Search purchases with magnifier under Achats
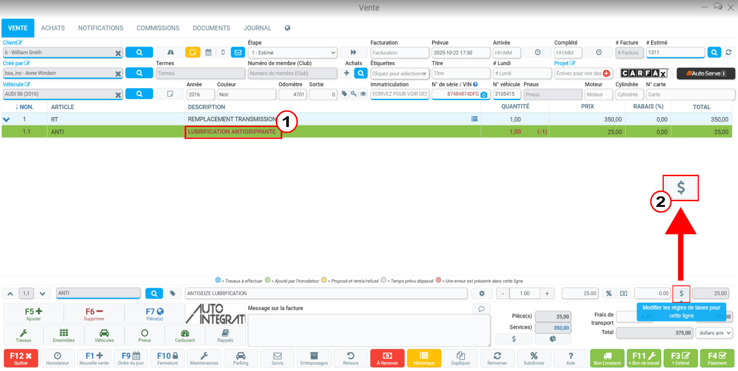 [x=361, y=73]
